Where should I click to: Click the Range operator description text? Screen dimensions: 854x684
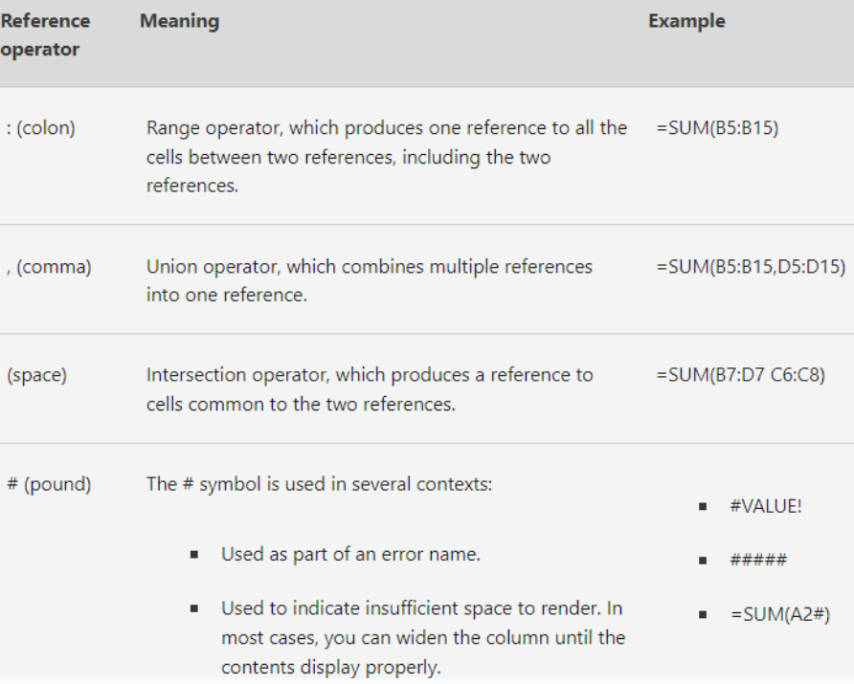click(387, 157)
